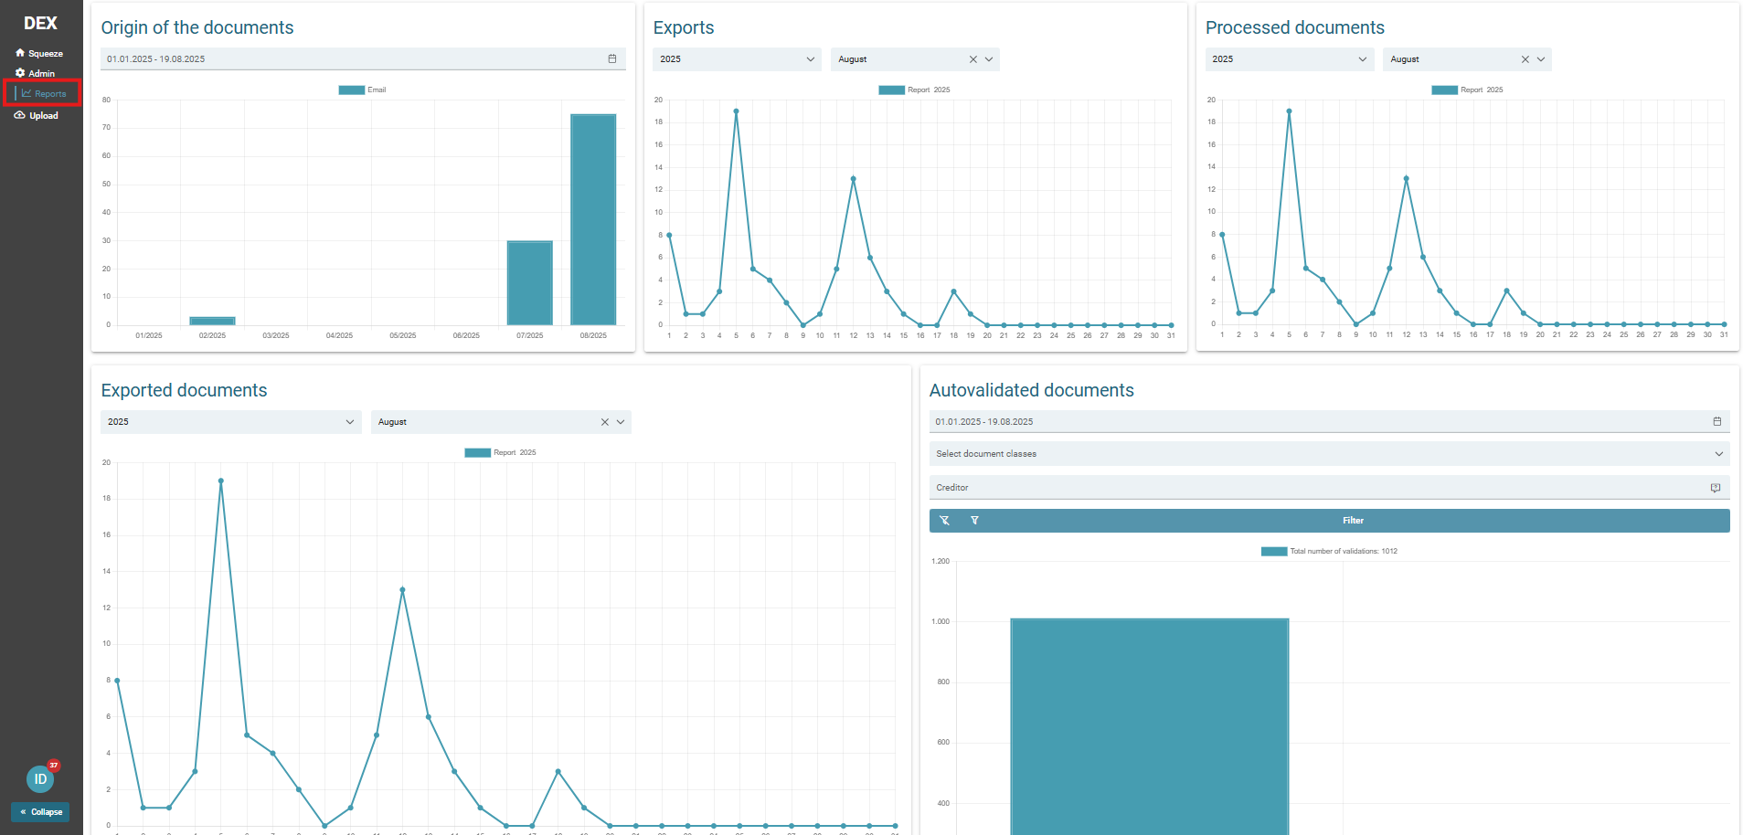Image resolution: width=1743 pixels, height=835 pixels.
Task: Expand Processed documents year dropdown
Action: pyautogui.click(x=1362, y=59)
